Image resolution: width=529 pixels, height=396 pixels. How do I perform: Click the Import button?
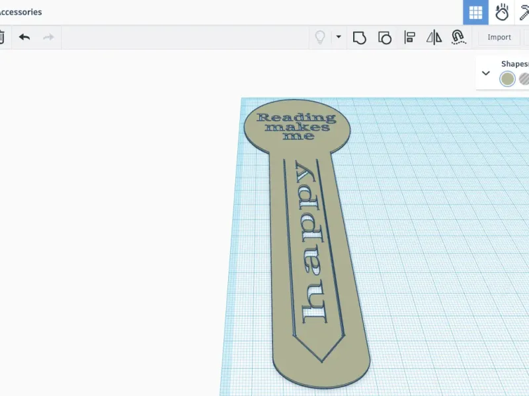tap(499, 37)
